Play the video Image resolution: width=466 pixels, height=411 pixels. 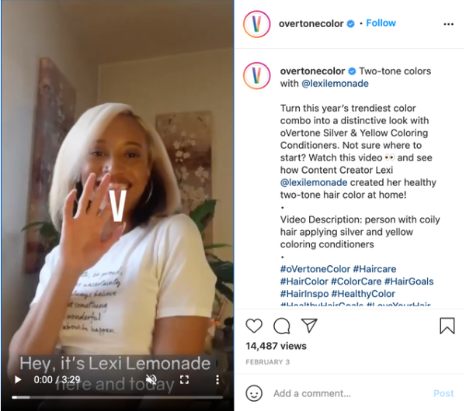18,379
